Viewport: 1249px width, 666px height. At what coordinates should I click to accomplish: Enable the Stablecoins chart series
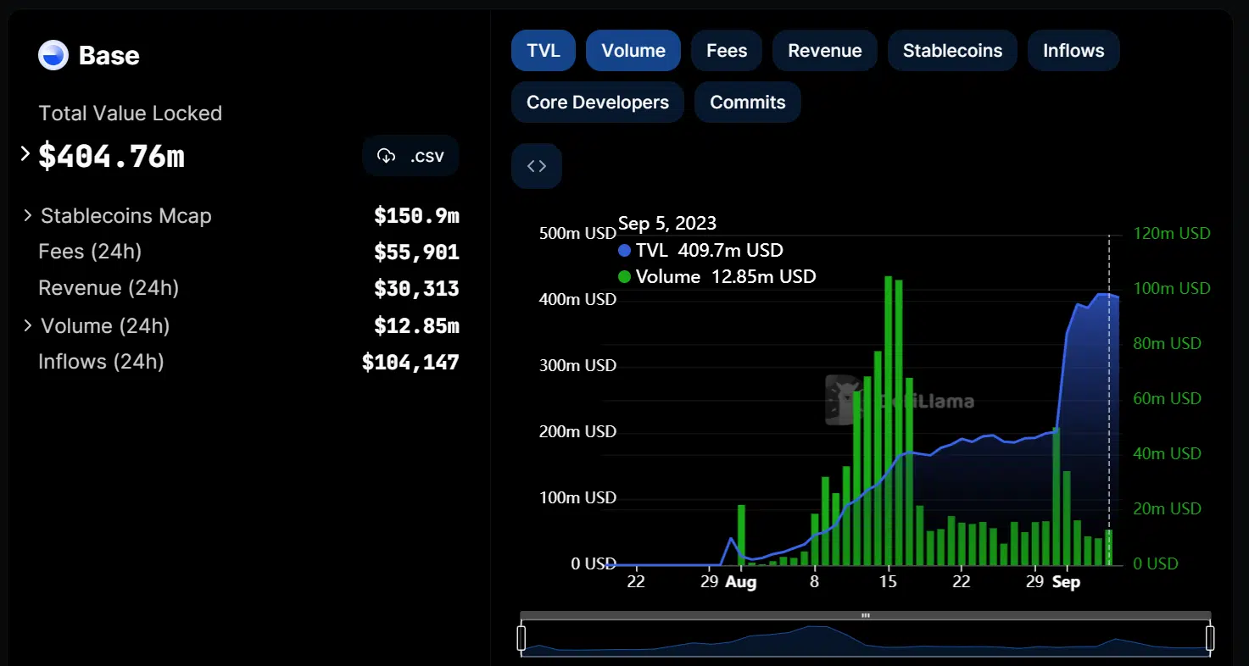pos(952,51)
